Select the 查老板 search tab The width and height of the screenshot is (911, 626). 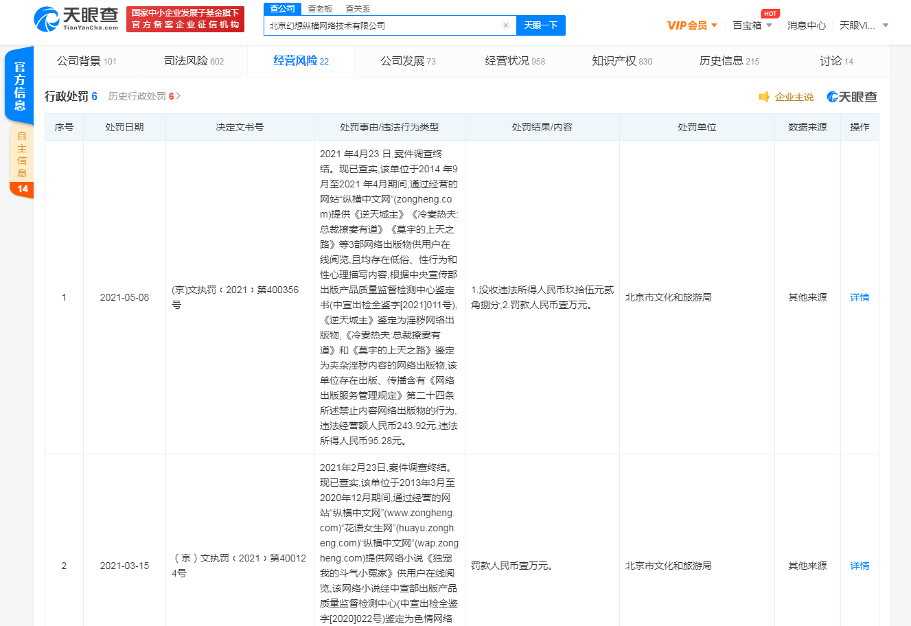tap(320, 8)
